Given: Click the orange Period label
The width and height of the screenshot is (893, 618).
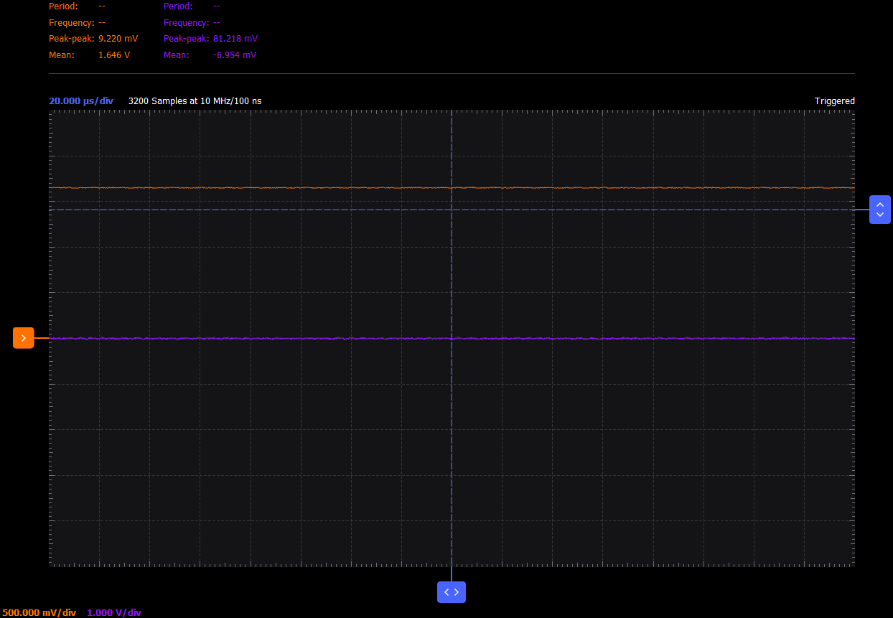Looking at the screenshot, I should pos(63,6).
